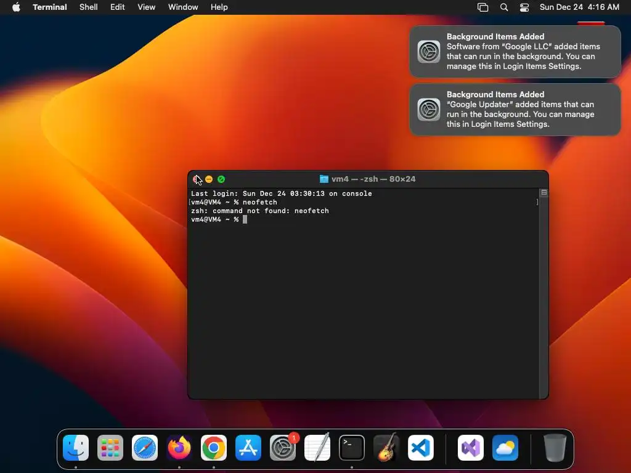
Task: Minimize the Terminal window
Action: tap(209, 179)
